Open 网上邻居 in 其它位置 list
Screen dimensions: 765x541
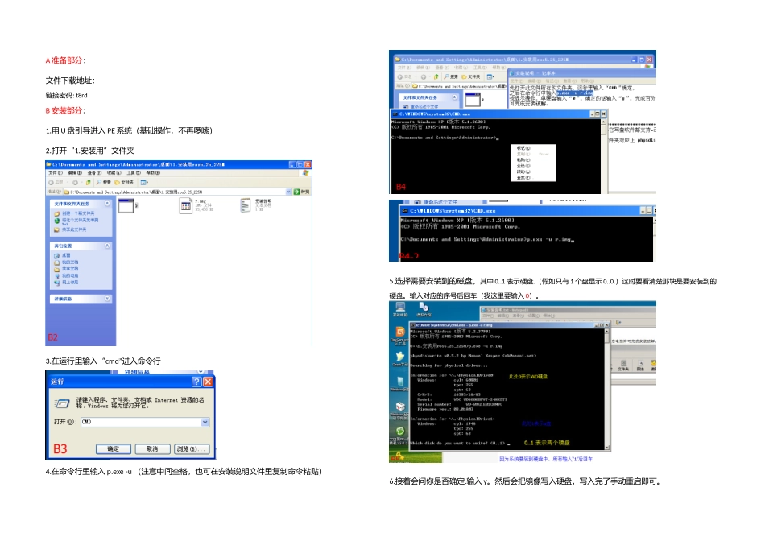click(x=66, y=283)
